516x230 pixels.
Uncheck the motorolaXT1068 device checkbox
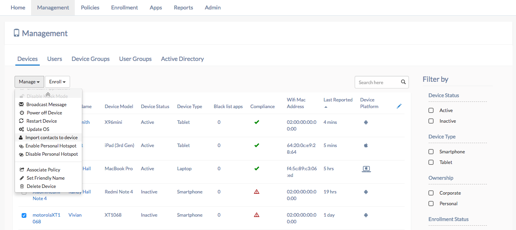click(24, 215)
